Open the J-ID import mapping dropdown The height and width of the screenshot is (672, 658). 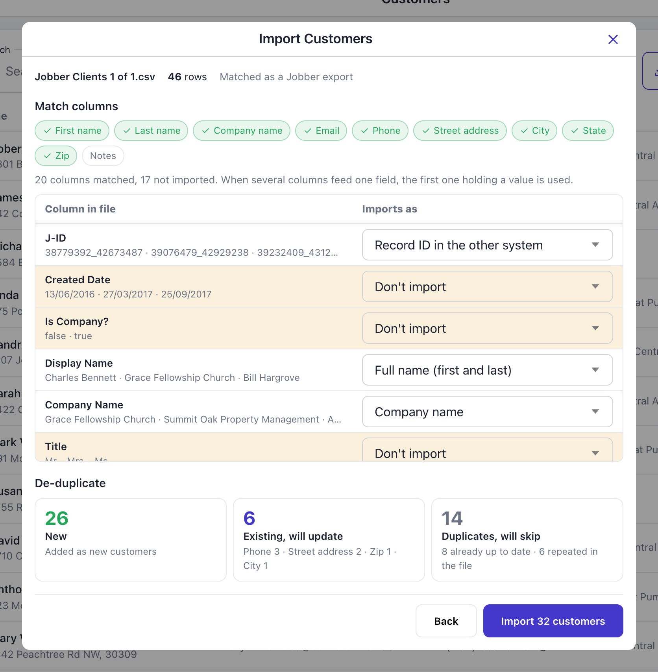coord(487,245)
